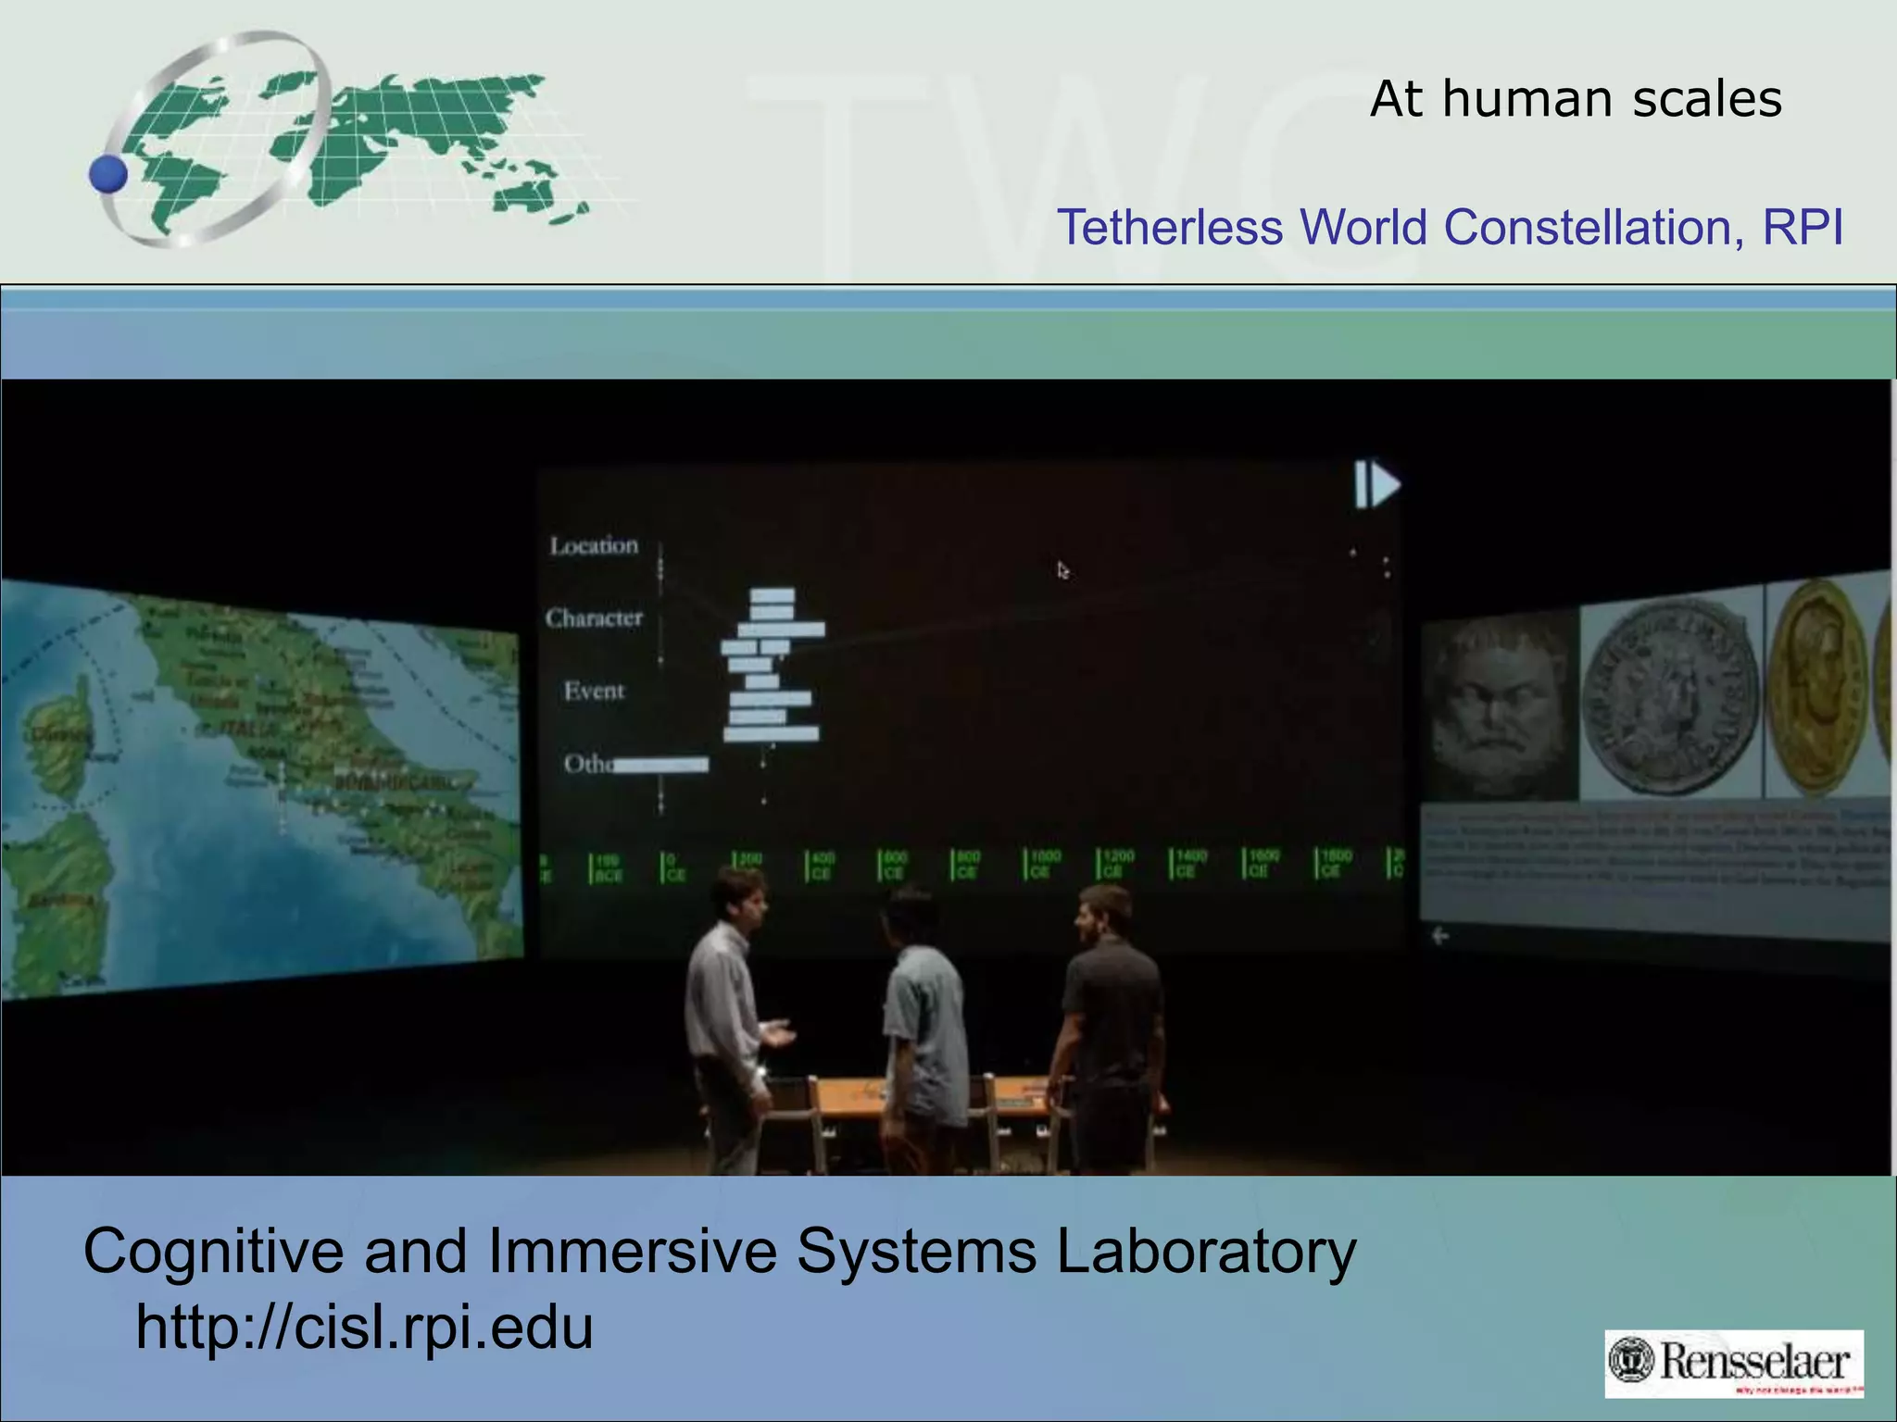This screenshot has height=1422, width=1897.
Task: Click the long bar beside the Other label
Action: [660, 765]
